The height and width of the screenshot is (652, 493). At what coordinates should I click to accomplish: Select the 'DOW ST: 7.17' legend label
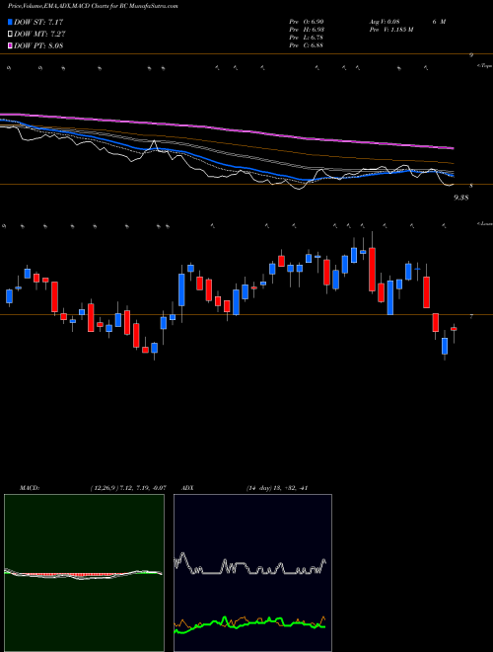click(x=38, y=22)
